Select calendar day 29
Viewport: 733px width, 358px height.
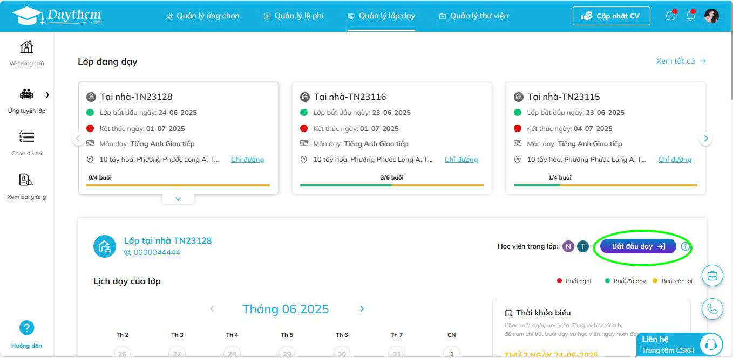coord(287,353)
